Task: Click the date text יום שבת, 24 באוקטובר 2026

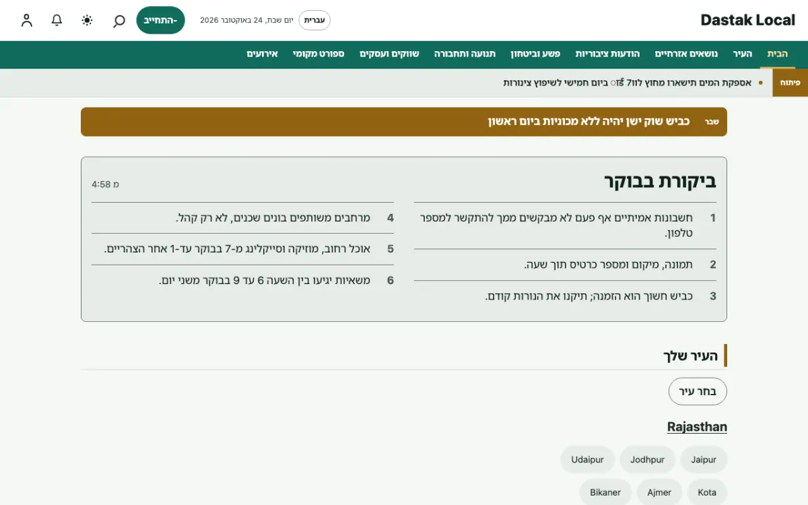Action: point(247,20)
